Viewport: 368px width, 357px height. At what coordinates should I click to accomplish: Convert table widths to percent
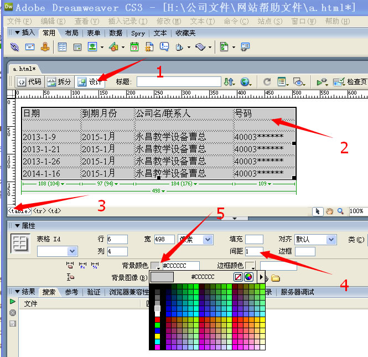[95, 266]
